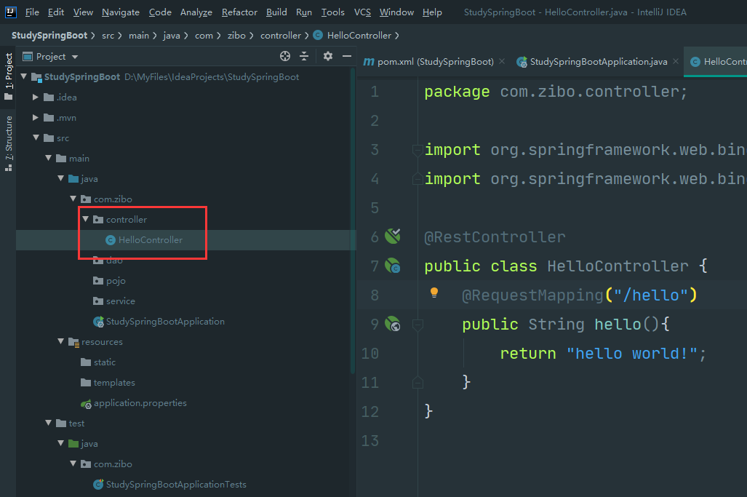
Task: Expand the .idea folder
Action: (x=36, y=98)
